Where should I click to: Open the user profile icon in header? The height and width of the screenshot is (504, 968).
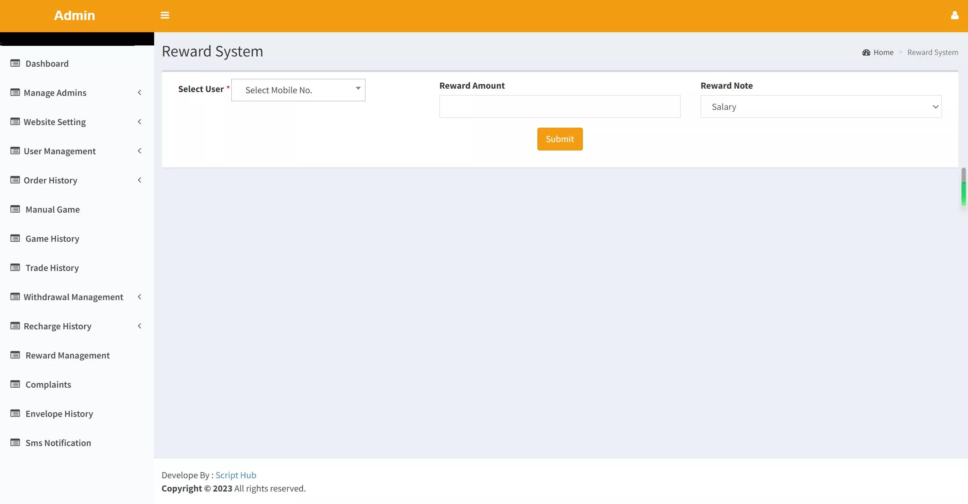click(x=954, y=15)
